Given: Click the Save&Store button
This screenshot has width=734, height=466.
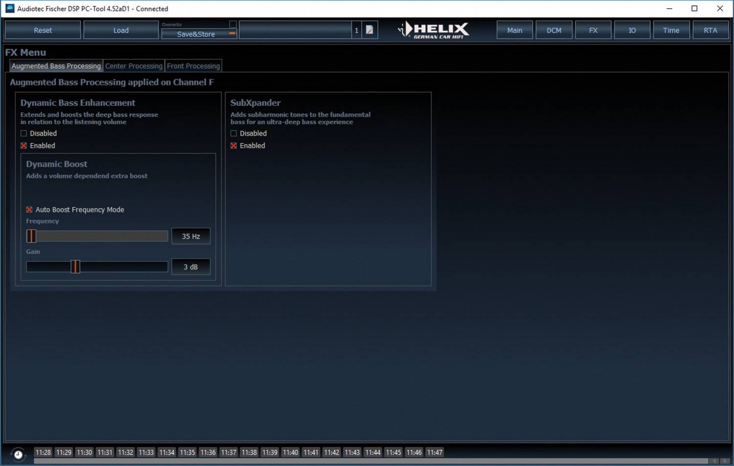Looking at the screenshot, I should pos(199,34).
